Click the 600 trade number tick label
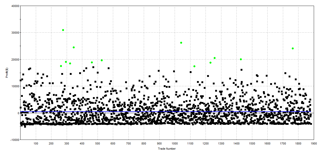The height and width of the screenshot is (152, 320). coord(113,143)
